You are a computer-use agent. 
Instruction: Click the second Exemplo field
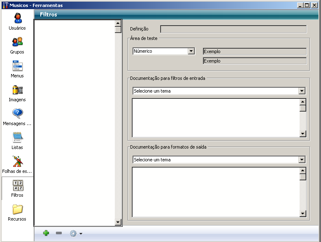pyautogui.click(x=255, y=61)
